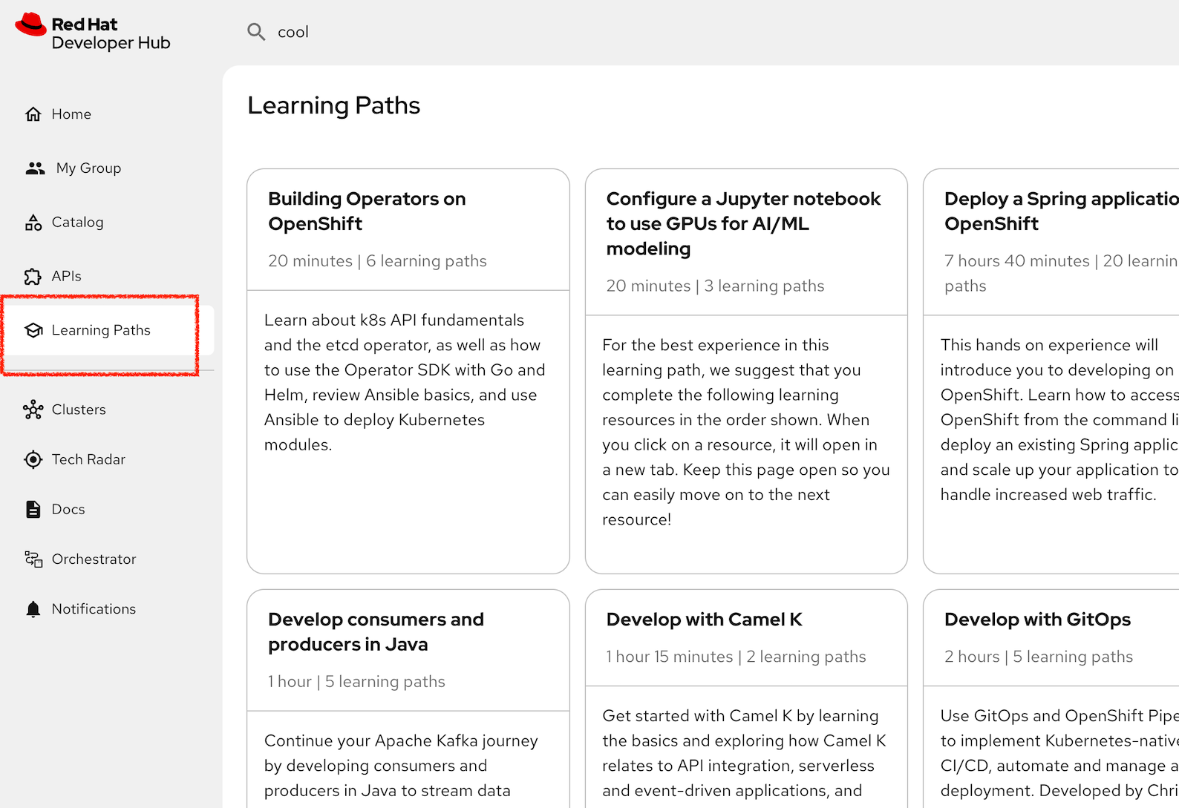Click the Learning Paths graduation cap icon
This screenshot has height=808, width=1179.
33,330
